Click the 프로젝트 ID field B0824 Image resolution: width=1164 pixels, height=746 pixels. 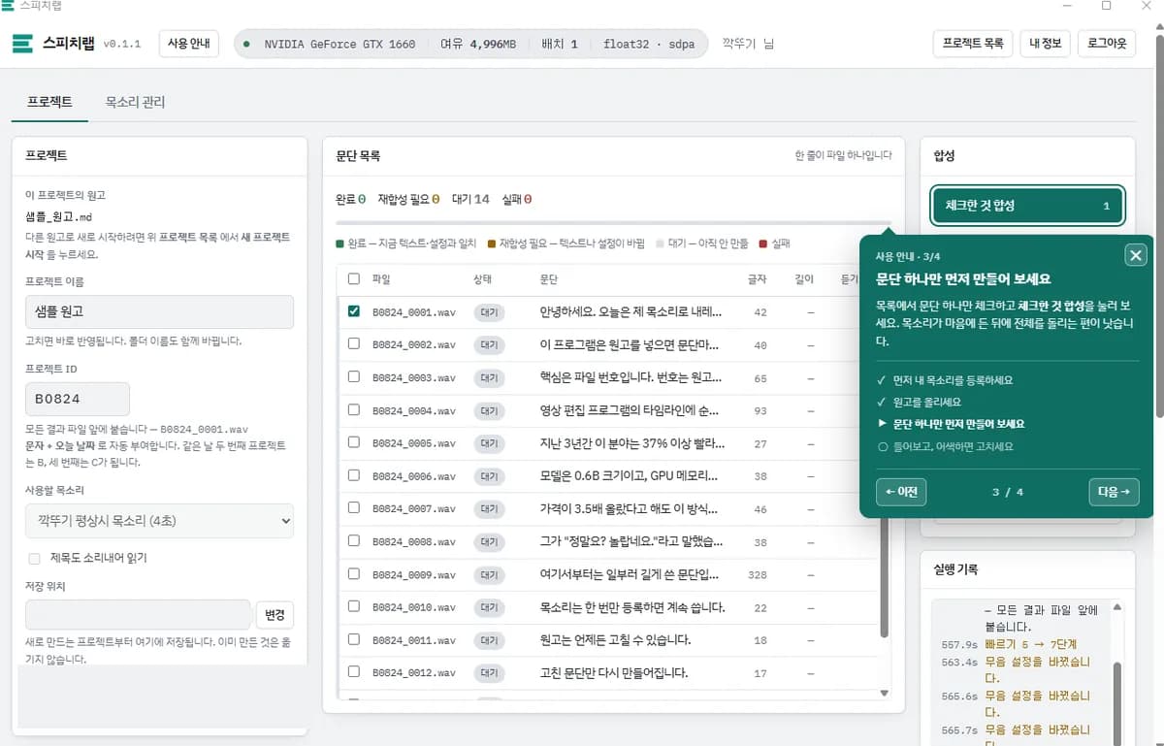78,399
